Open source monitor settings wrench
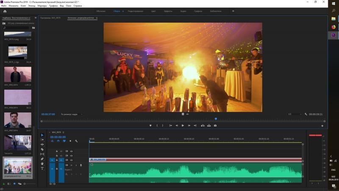This screenshot has height=191, width=339. (306, 114)
